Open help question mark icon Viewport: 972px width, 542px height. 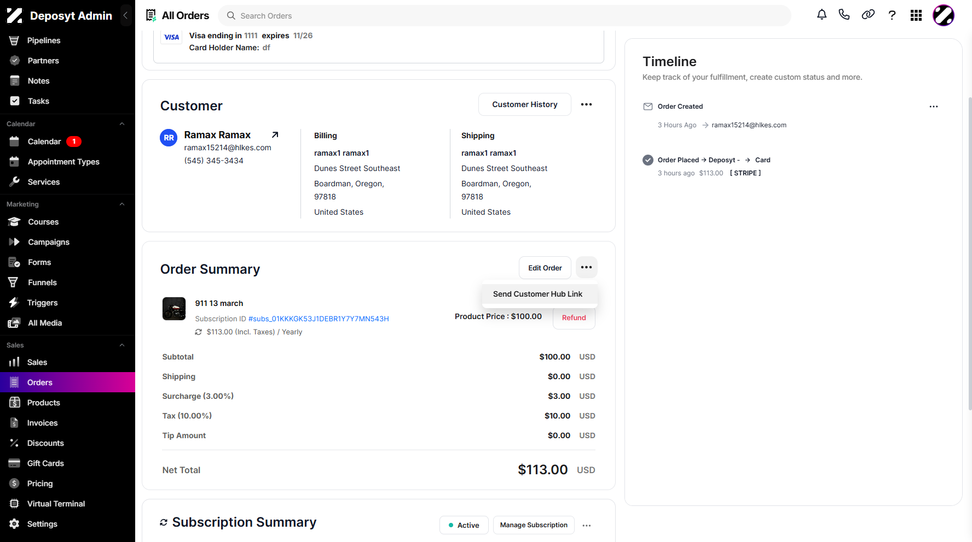(x=892, y=15)
